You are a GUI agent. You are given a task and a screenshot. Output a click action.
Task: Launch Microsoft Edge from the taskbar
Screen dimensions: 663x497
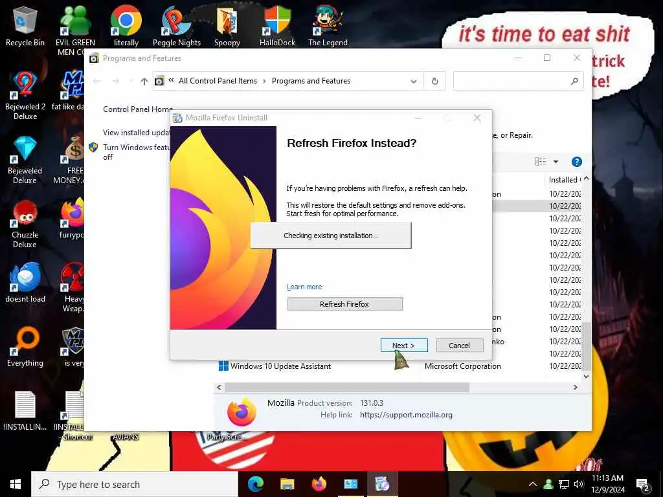click(255, 484)
